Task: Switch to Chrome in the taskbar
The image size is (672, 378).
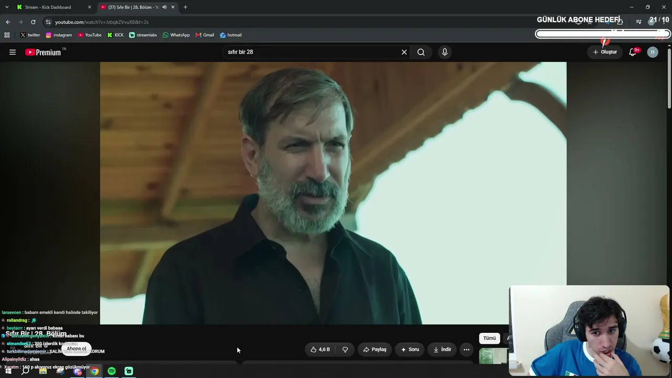Action: (x=94, y=371)
